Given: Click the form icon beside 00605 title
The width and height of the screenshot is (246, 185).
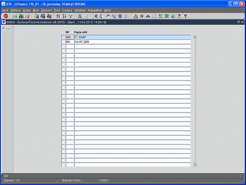Looking at the screenshot, I should pyautogui.click(x=4, y=22).
